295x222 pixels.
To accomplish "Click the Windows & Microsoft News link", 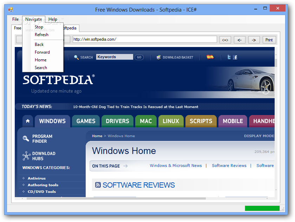I will click(x=176, y=166).
